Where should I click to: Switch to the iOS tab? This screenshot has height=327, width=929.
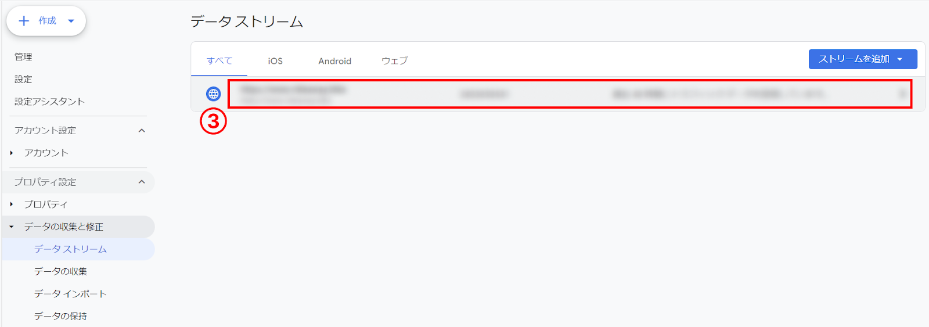pos(275,61)
